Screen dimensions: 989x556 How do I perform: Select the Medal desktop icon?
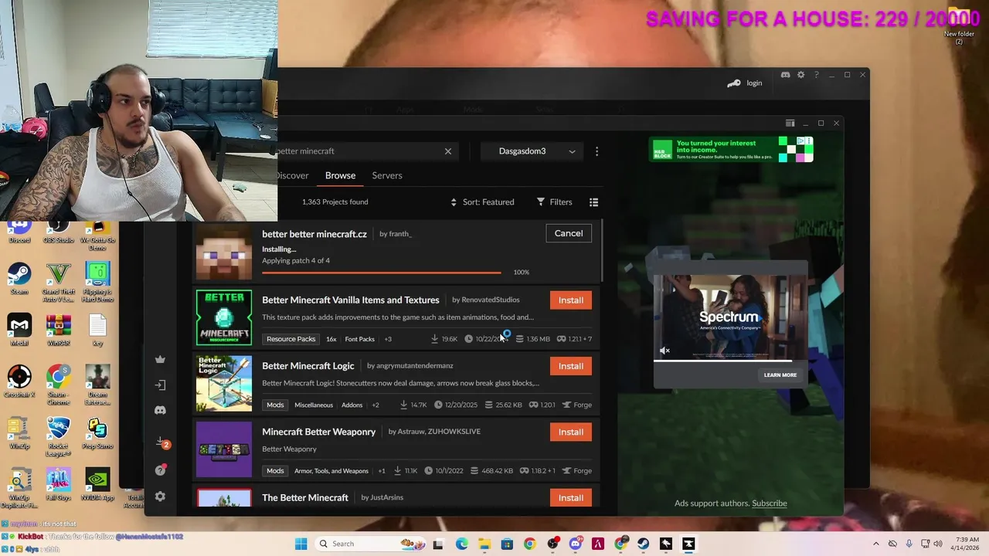(19, 331)
